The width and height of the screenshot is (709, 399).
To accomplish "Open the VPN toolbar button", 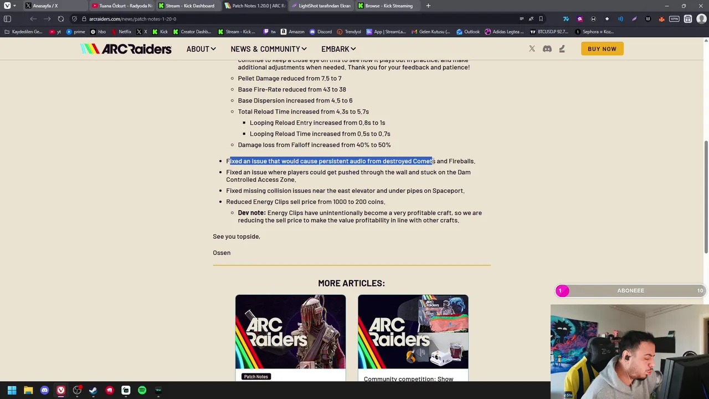I will coord(674,19).
